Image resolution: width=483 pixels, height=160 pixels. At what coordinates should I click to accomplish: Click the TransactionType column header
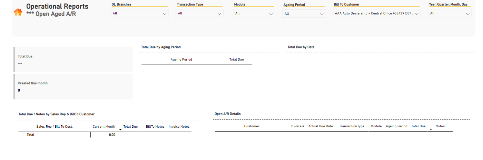coord(352,126)
